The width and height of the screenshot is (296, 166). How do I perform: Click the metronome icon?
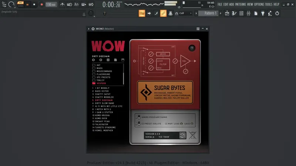click(62, 4)
